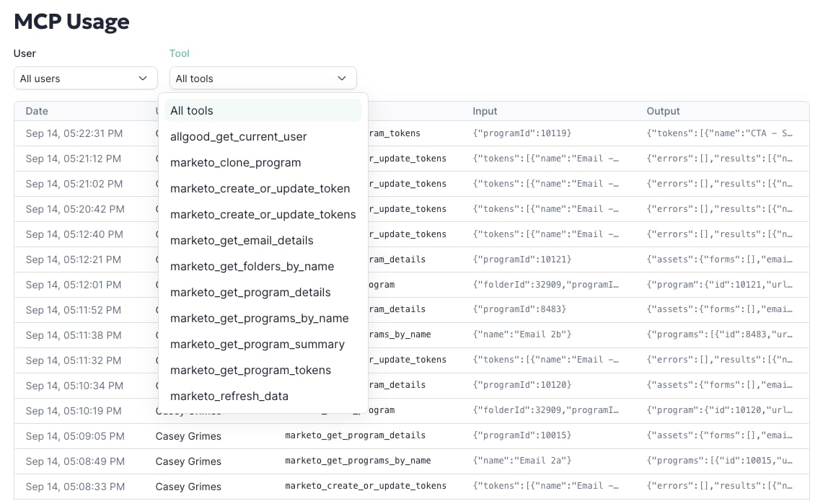Select marketo_create_or_update_token option
This screenshot has width=828, height=501.
pyautogui.click(x=260, y=188)
